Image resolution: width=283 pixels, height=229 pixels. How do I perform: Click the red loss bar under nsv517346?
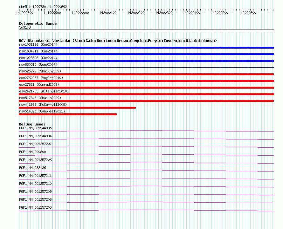pos(146,101)
